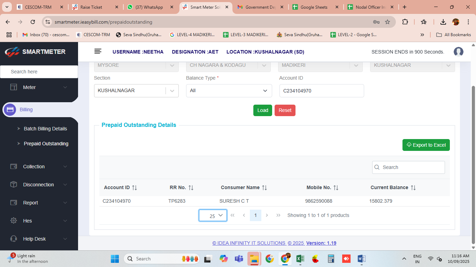476x267 pixels.
Task: Click the user profile avatar in app header
Action: tap(458, 52)
